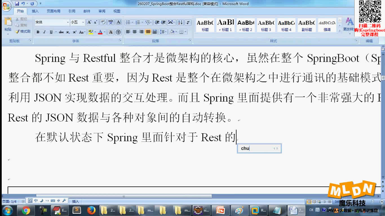Apply text highlight color
385x216 pixels.
(91, 32)
